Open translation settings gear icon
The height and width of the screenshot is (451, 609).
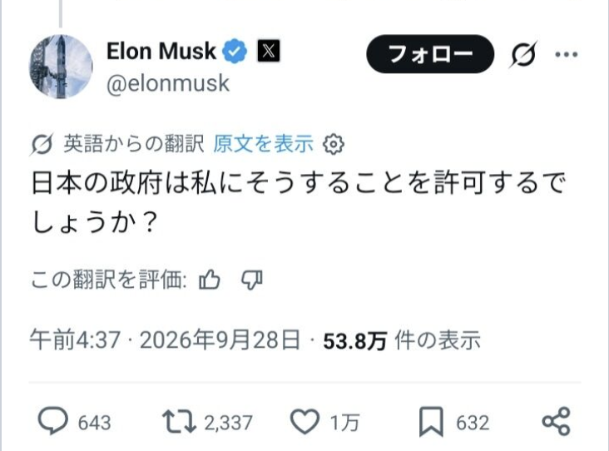tap(334, 144)
